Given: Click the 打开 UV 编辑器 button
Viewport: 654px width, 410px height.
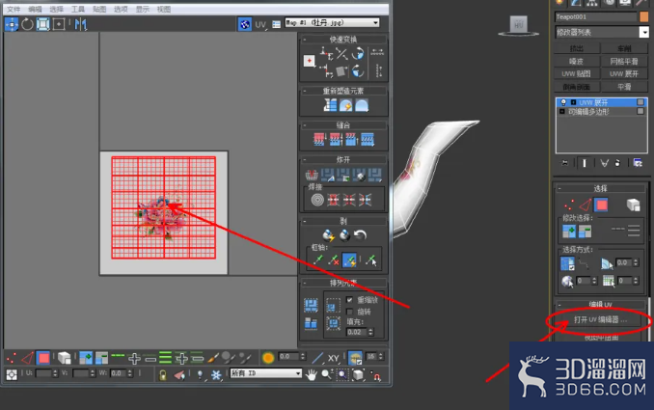Looking at the screenshot, I should tap(601, 320).
